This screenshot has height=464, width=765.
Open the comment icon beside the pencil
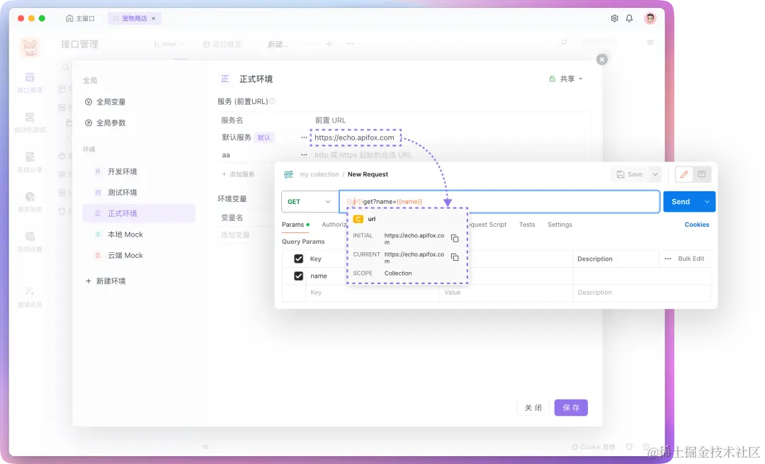(701, 174)
